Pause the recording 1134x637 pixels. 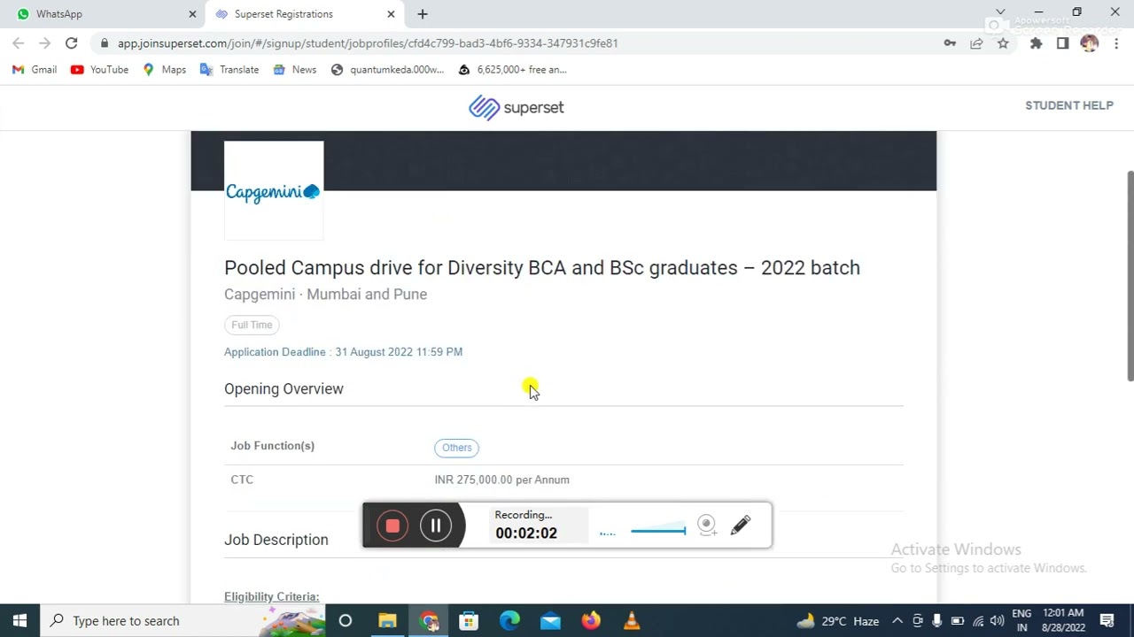tap(436, 526)
